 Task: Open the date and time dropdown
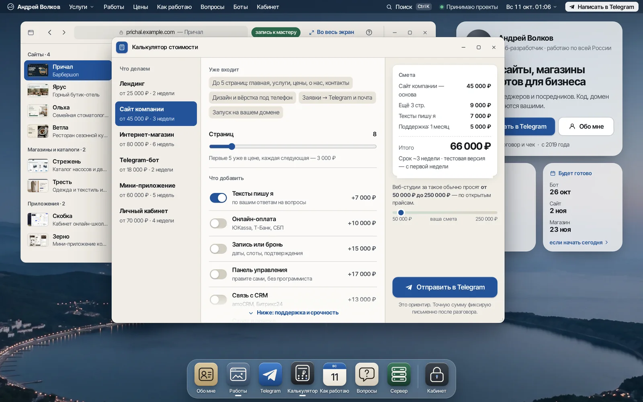531,7
